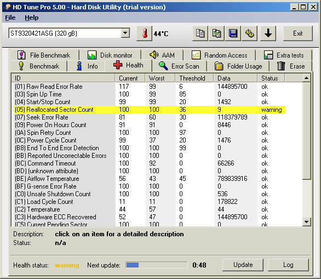Go to the Benchmark tab
Screen dimensions: 321x279
(38, 66)
